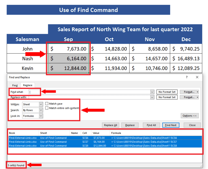Click Kevin's Oct cell 11,934.00

pyautogui.click(x=109, y=68)
